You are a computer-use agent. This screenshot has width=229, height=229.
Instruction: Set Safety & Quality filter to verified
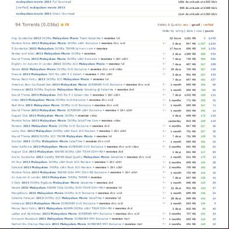(x=208, y=25)
